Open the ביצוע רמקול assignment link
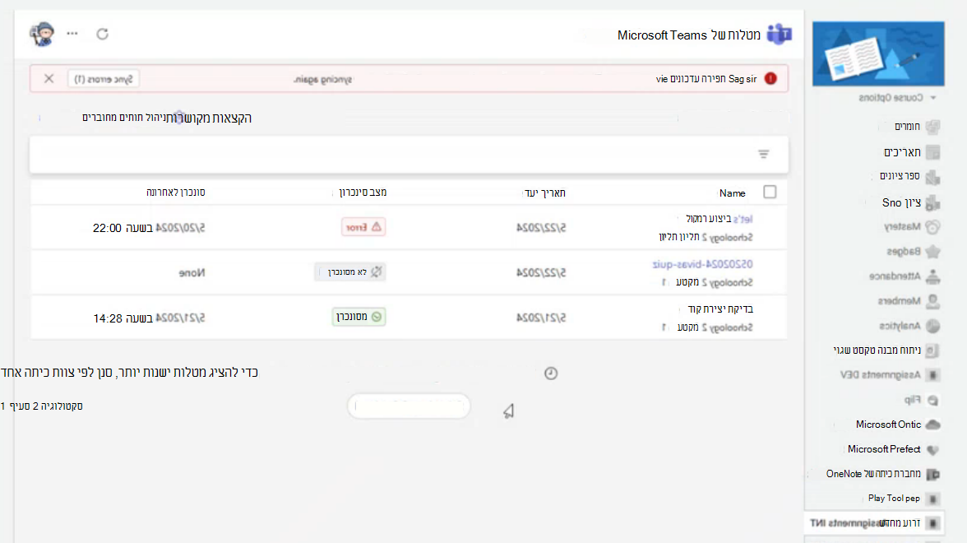This screenshot has width=967, height=543. pyautogui.click(x=719, y=219)
